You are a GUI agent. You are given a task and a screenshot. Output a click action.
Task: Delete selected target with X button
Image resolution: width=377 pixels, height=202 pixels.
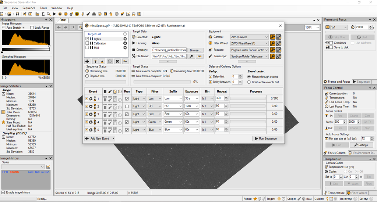117,61
